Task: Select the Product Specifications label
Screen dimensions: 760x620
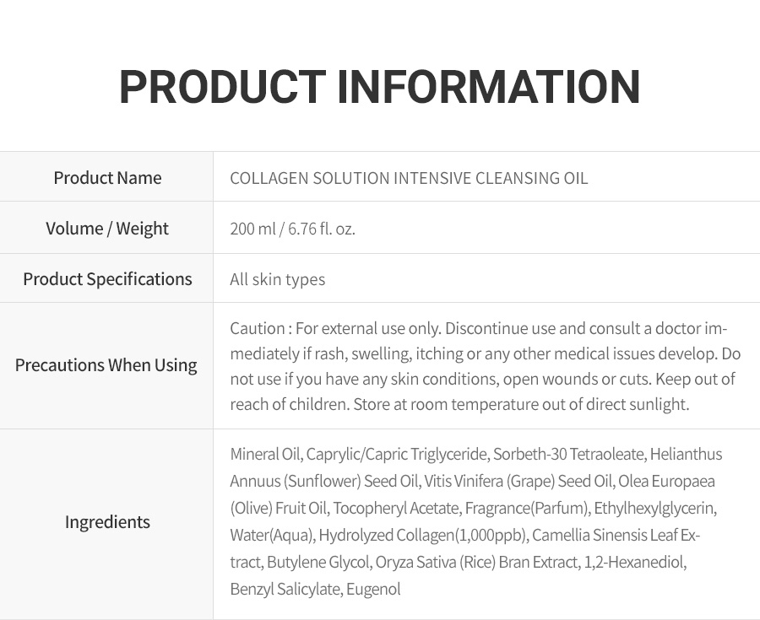Action: [107, 279]
